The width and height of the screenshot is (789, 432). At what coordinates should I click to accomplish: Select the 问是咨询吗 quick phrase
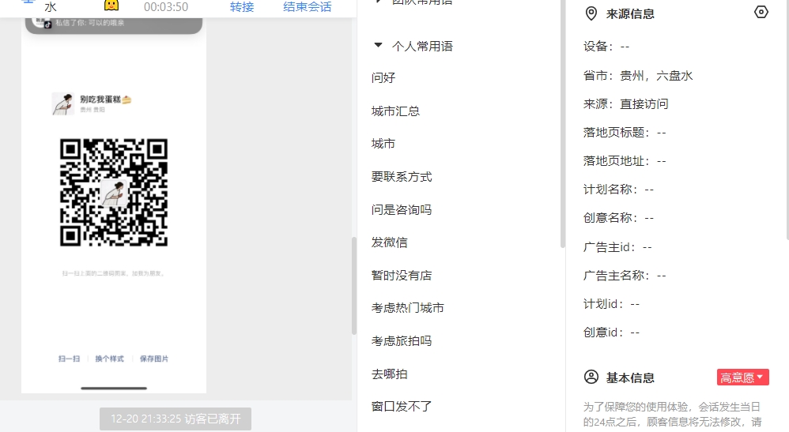pyautogui.click(x=402, y=210)
